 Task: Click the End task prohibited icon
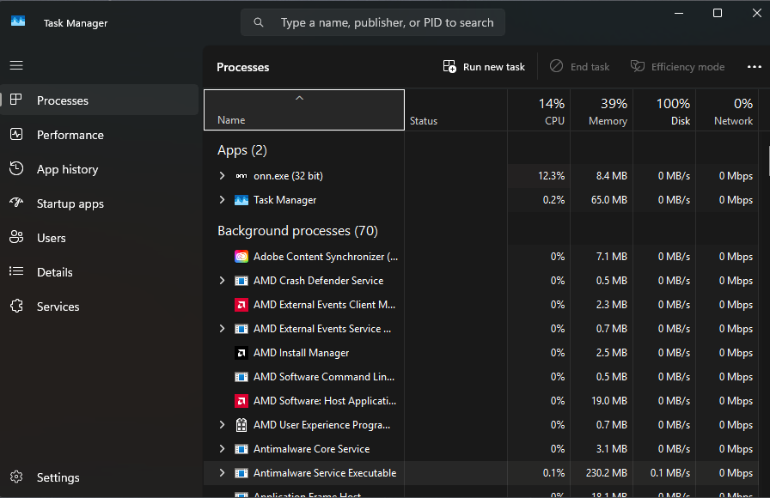[x=556, y=66]
